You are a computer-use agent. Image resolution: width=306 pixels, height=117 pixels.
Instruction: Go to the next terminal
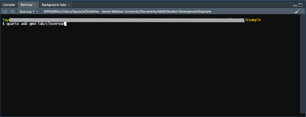coord(12,12)
